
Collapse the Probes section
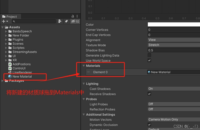coord(84,99)
